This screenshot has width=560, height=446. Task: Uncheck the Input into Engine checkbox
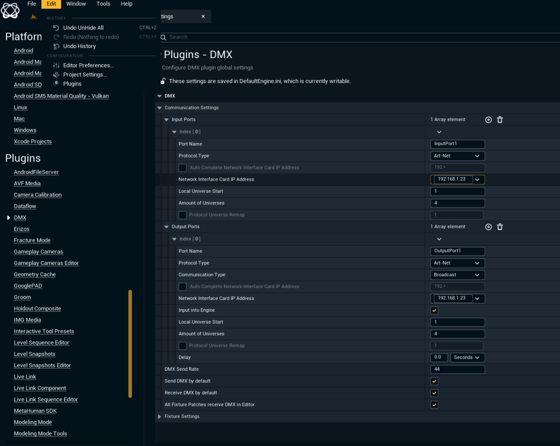tap(434, 310)
